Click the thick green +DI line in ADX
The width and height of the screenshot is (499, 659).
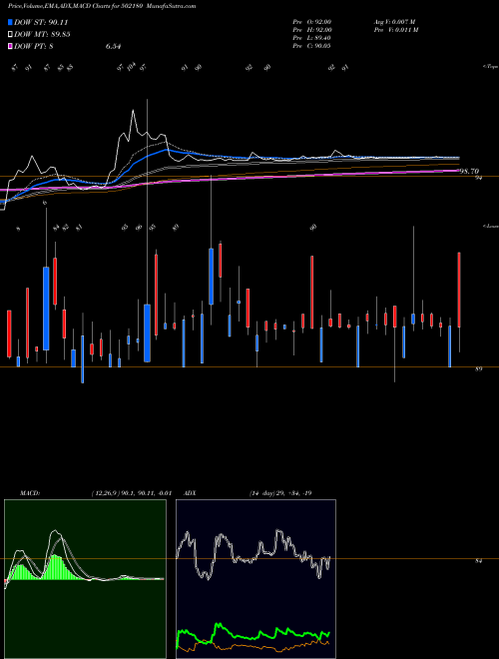point(252,635)
